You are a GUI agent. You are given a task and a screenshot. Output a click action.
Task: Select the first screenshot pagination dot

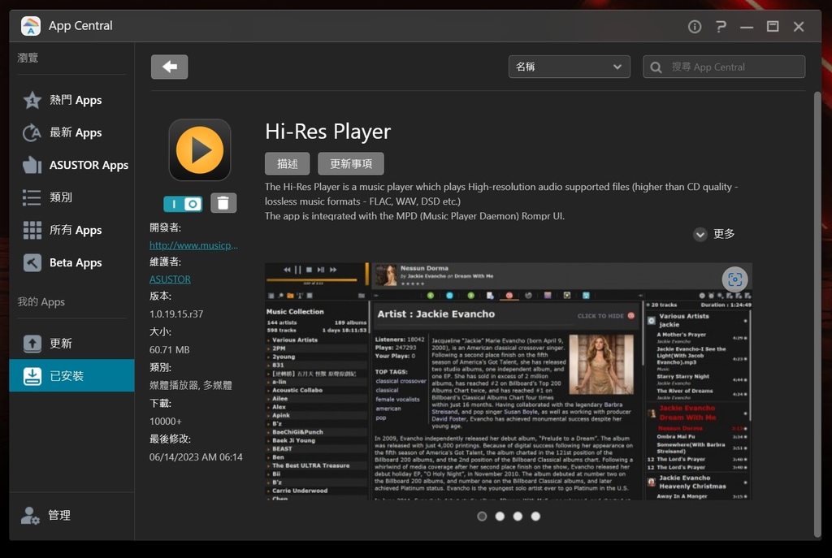tap(482, 516)
